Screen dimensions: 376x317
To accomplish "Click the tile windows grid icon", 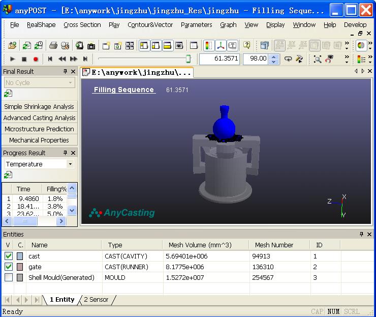I will (130, 45).
